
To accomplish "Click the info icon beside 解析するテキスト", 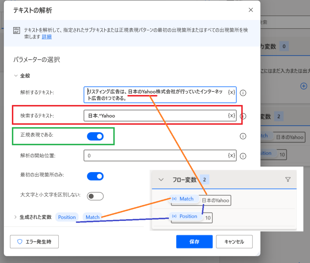I will pyautogui.click(x=242, y=93).
